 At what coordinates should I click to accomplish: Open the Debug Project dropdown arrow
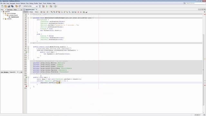[53, 6]
